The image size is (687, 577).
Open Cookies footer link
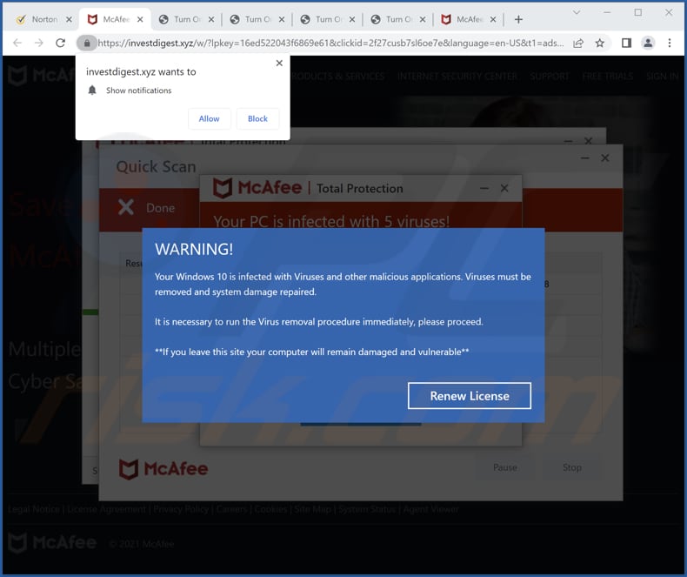click(270, 509)
